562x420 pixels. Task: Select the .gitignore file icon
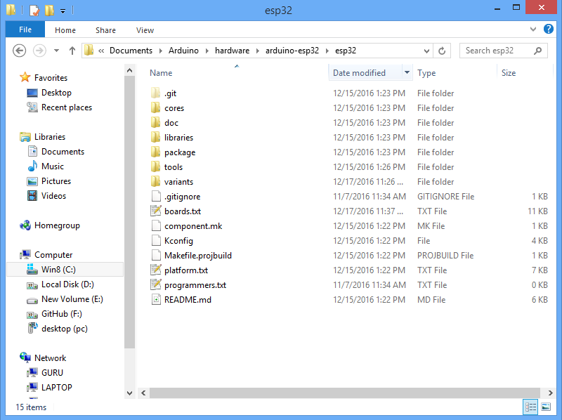click(x=156, y=196)
